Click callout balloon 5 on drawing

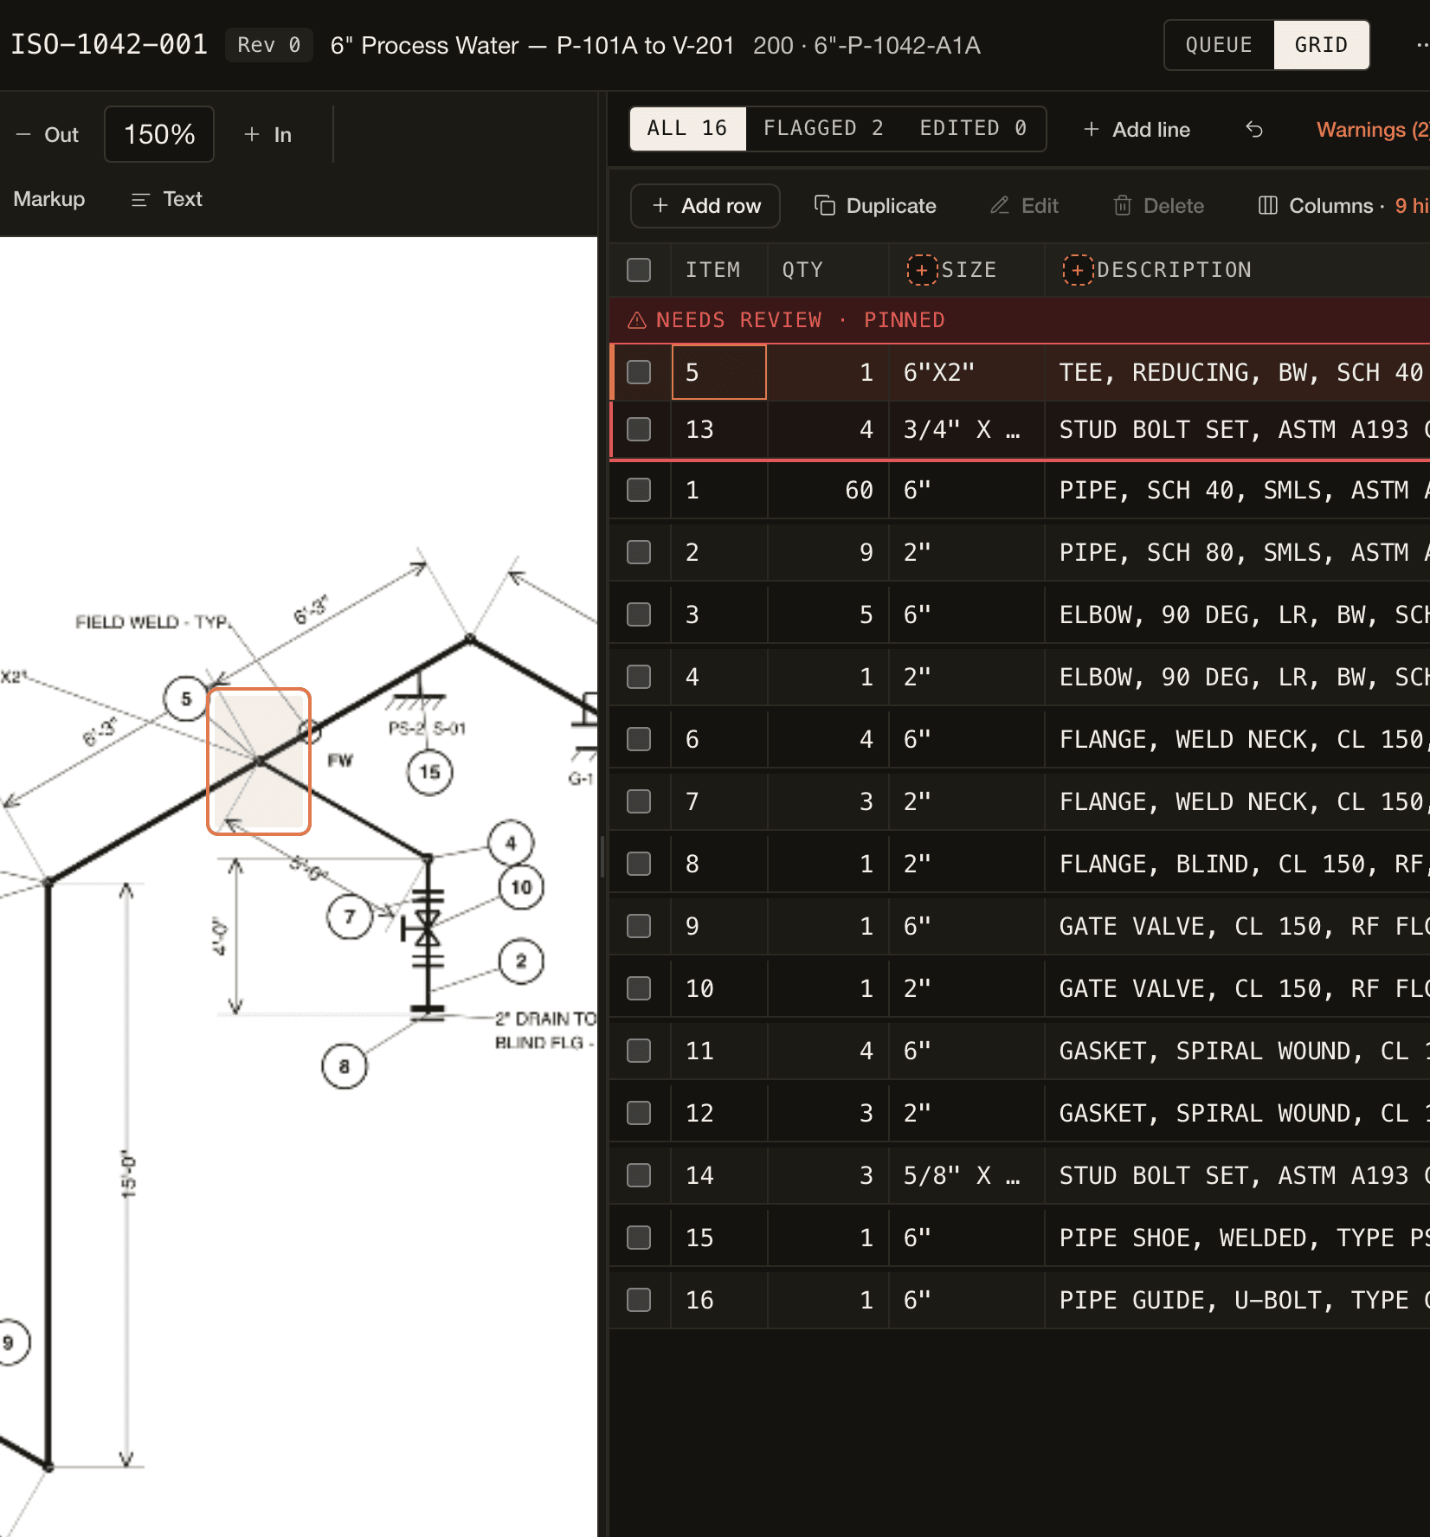point(186,698)
